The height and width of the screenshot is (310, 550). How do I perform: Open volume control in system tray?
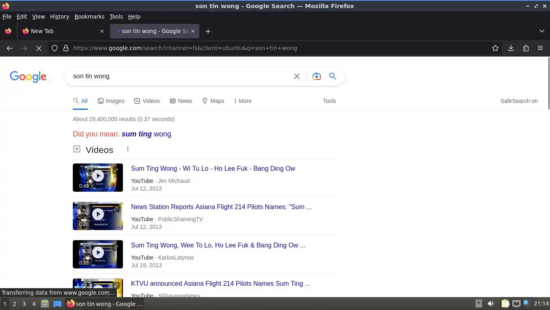pos(491,304)
